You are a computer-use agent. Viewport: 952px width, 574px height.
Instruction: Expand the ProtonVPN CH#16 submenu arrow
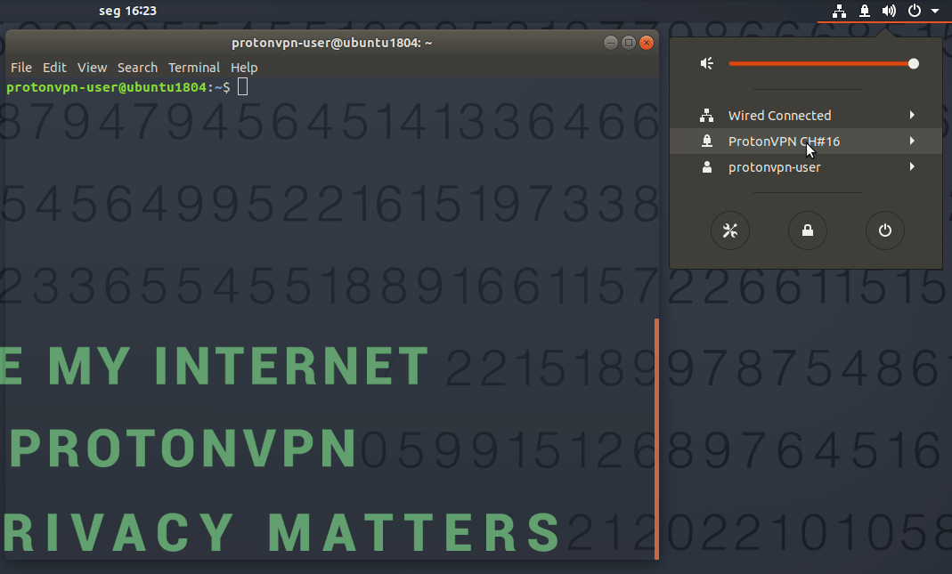[912, 141]
